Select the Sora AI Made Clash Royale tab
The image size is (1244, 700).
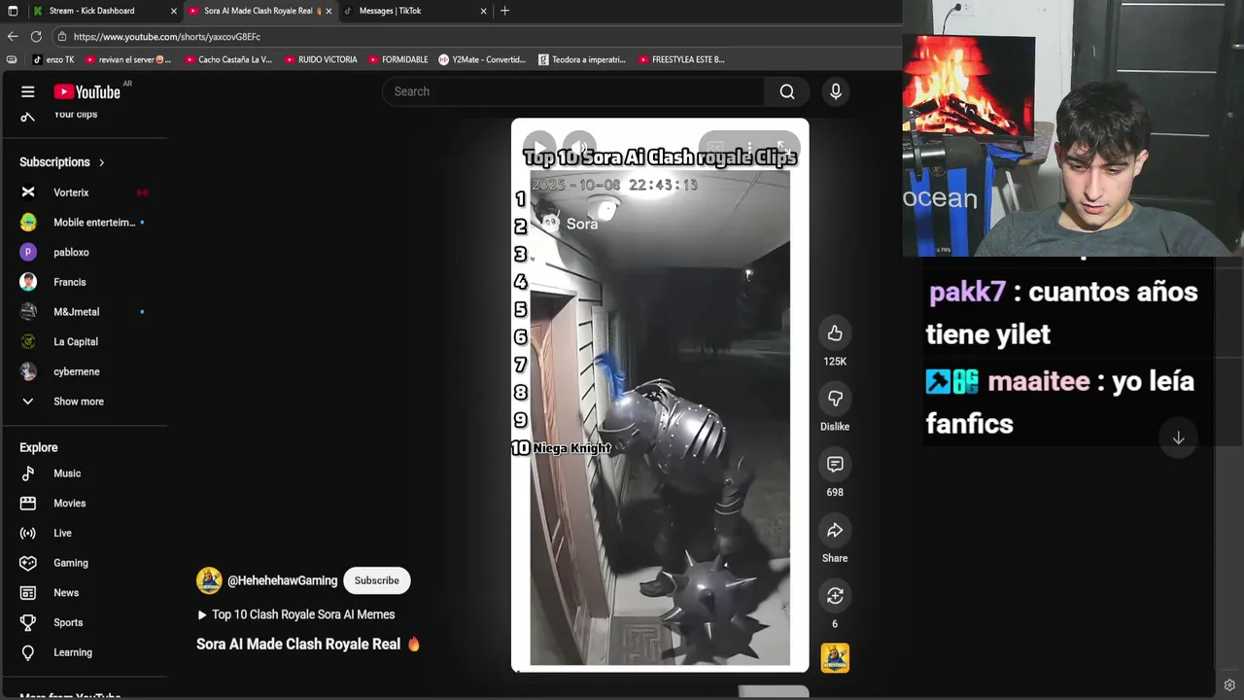pyautogui.click(x=258, y=11)
